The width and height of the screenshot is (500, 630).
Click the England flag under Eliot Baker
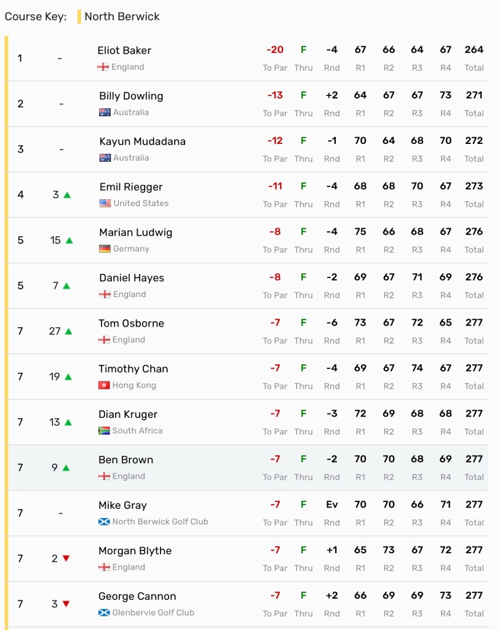click(103, 67)
